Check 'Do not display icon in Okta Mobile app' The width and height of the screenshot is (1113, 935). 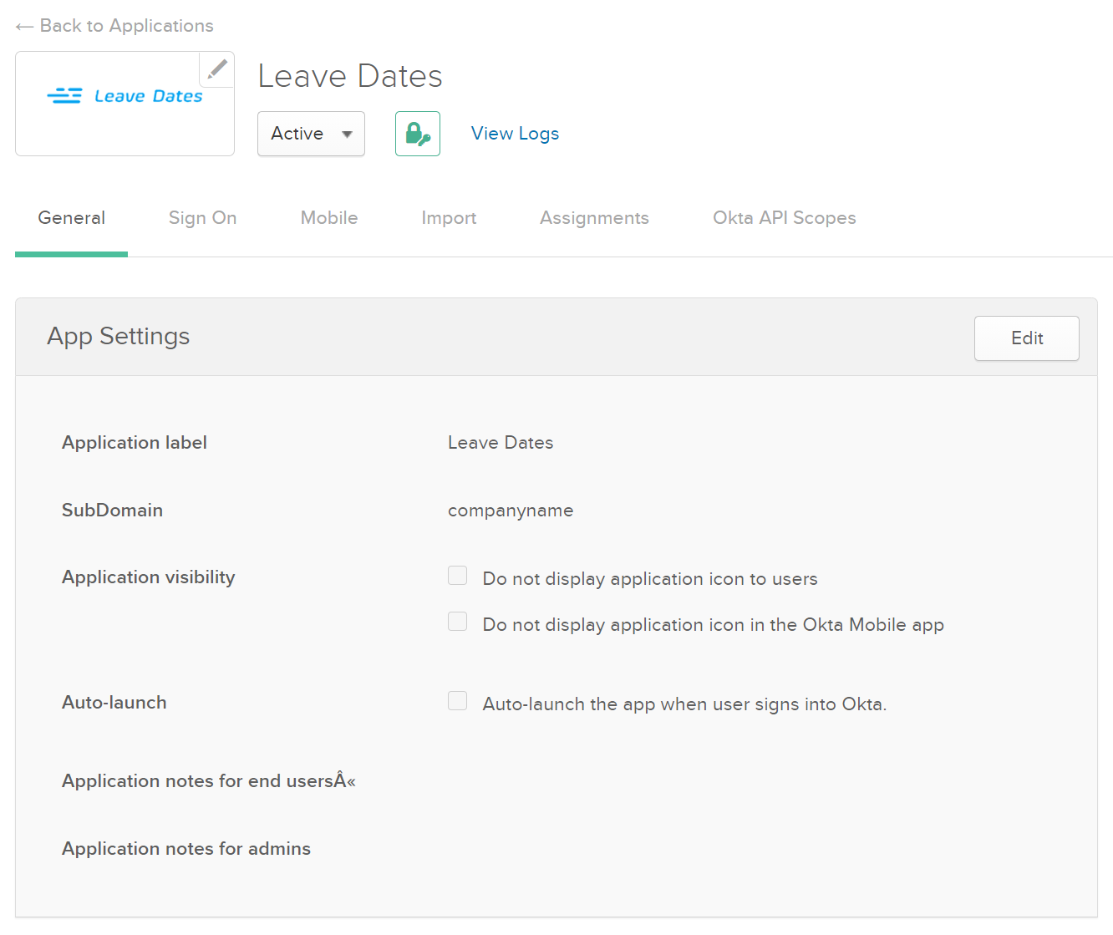point(458,622)
